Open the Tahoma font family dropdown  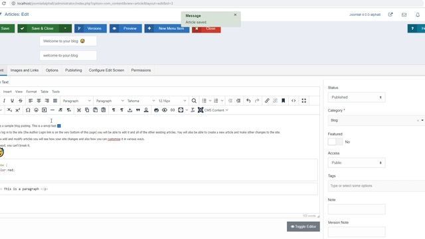(141, 101)
